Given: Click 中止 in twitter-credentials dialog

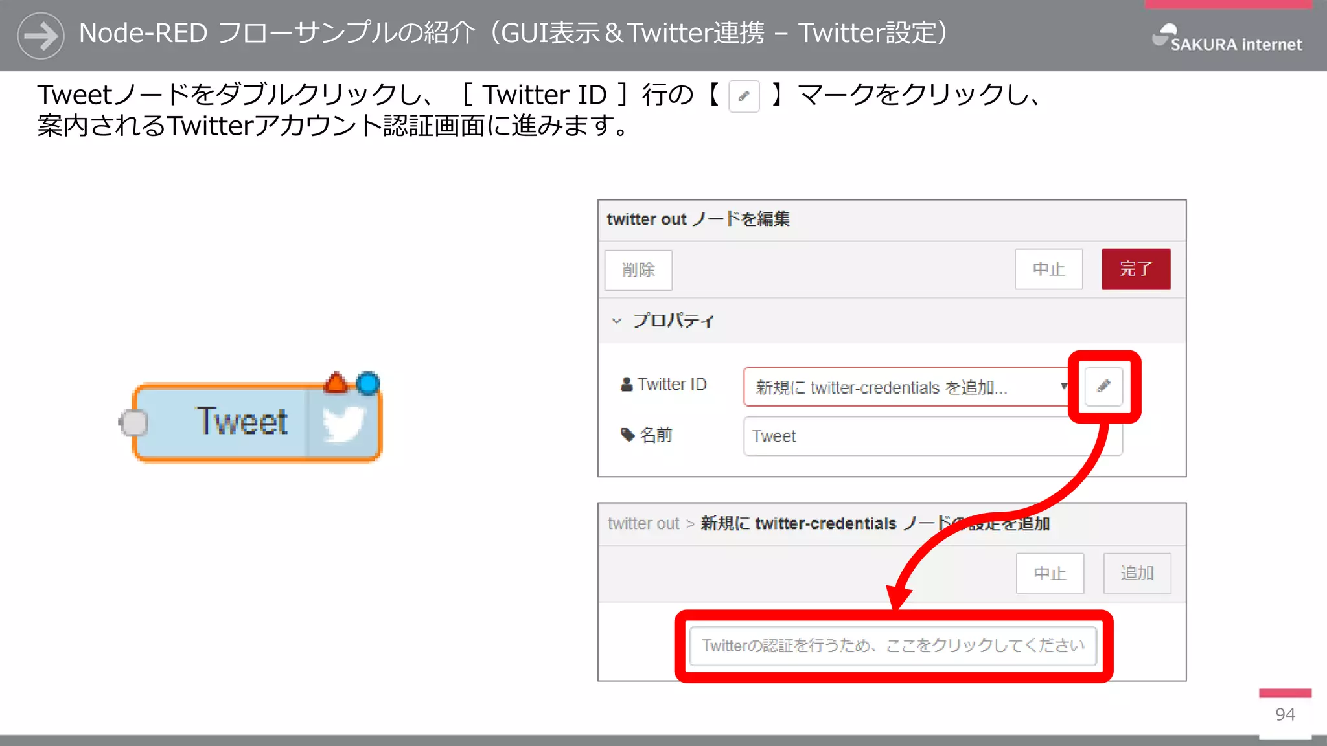Looking at the screenshot, I should click(1050, 573).
